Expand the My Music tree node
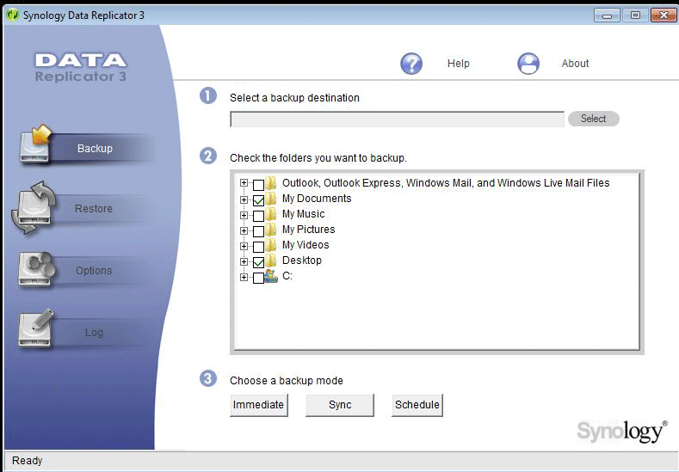Viewport: 679px width, 472px height. [x=244, y=216]
